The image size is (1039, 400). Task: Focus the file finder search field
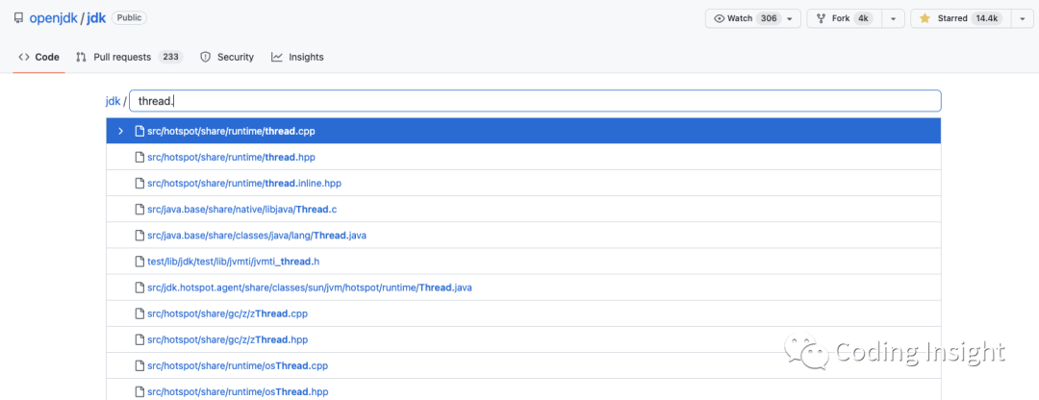(535, 101)
